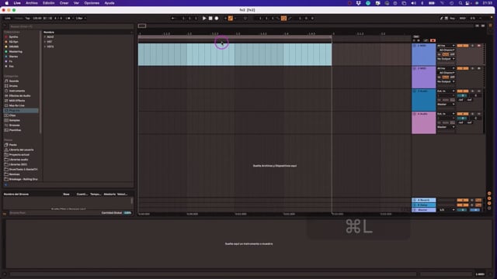Open 3 Audio track Master output dropdown

pos(446,105)
